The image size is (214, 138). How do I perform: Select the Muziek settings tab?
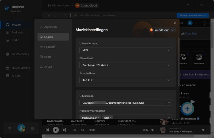coord(53,37)
